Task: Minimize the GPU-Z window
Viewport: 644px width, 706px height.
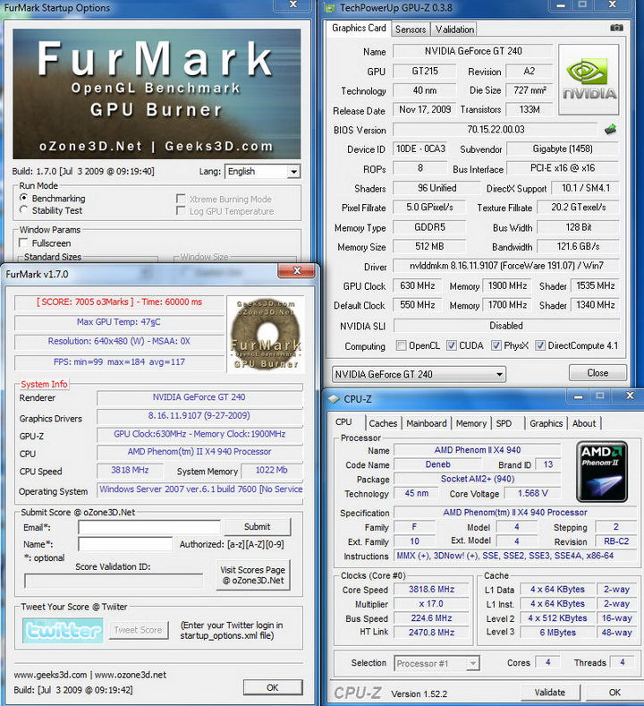Action: pos(560,5)
